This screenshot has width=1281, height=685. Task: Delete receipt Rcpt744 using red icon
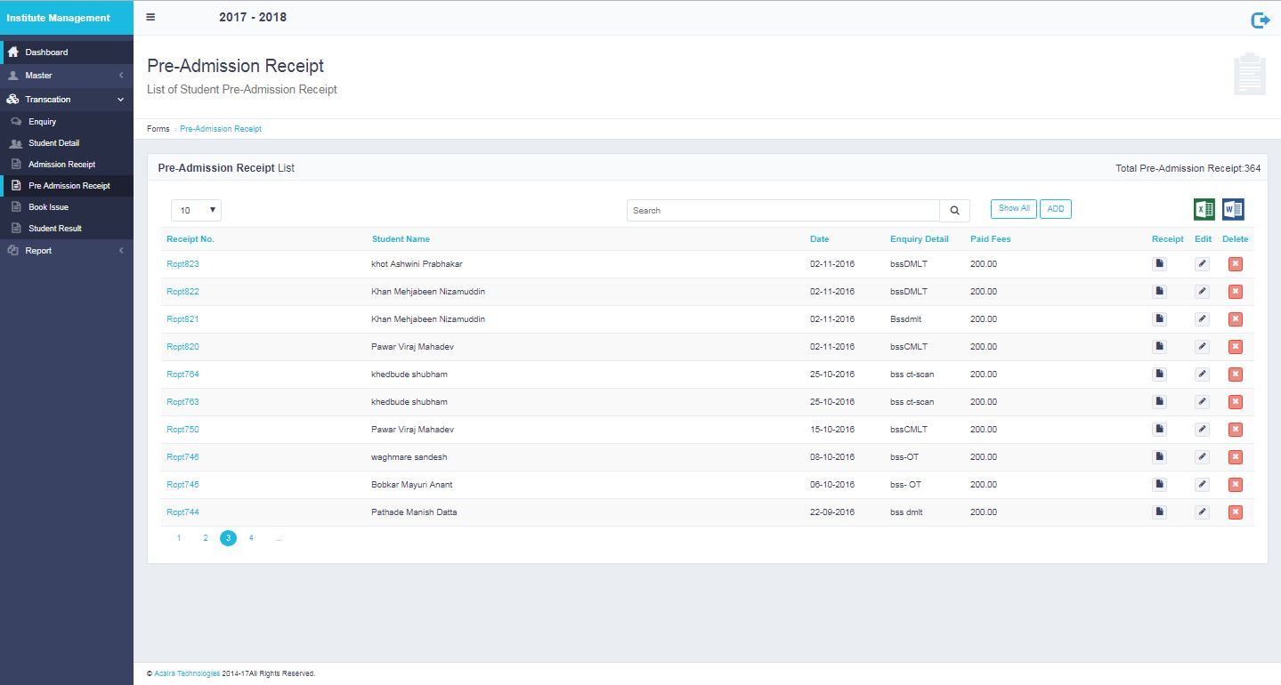1235,512
